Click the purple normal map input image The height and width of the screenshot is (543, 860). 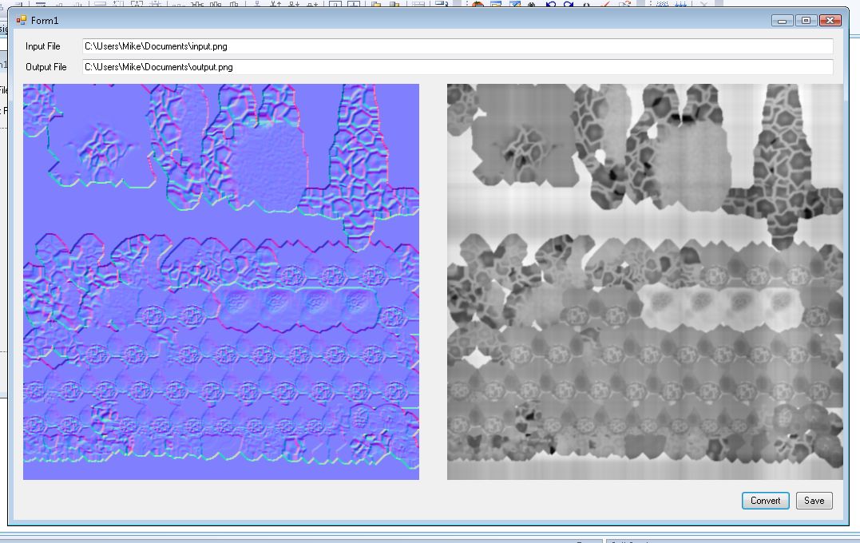coord(221,282)
